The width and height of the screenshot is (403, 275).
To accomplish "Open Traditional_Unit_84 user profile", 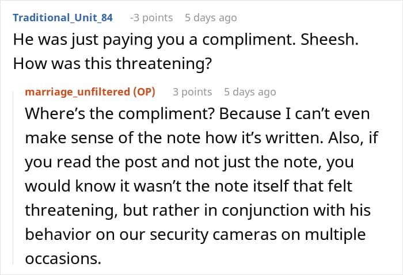I will tap(63, 17).
